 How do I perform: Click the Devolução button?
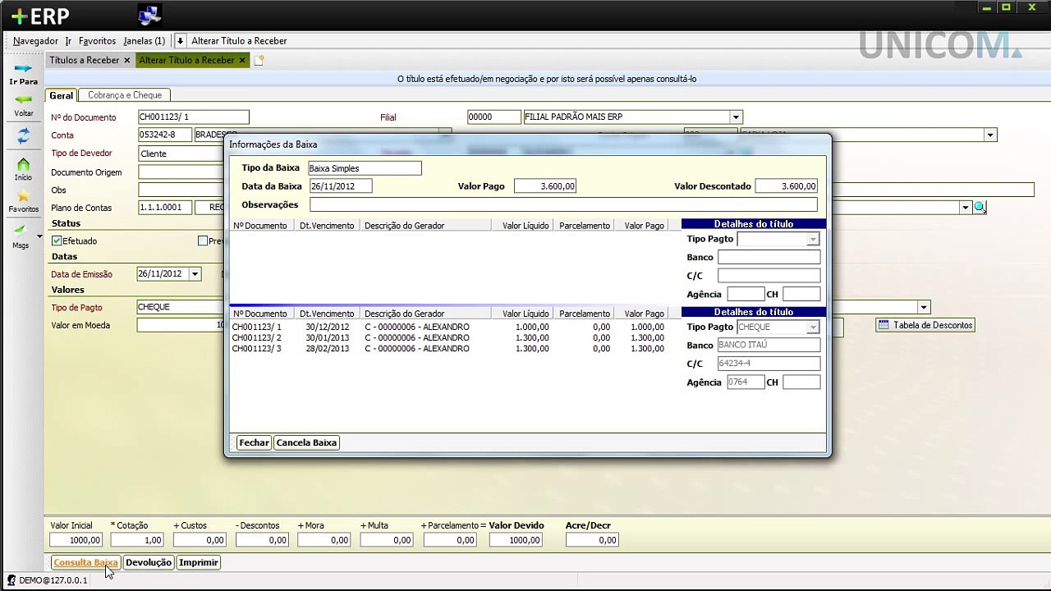[149, 562]
